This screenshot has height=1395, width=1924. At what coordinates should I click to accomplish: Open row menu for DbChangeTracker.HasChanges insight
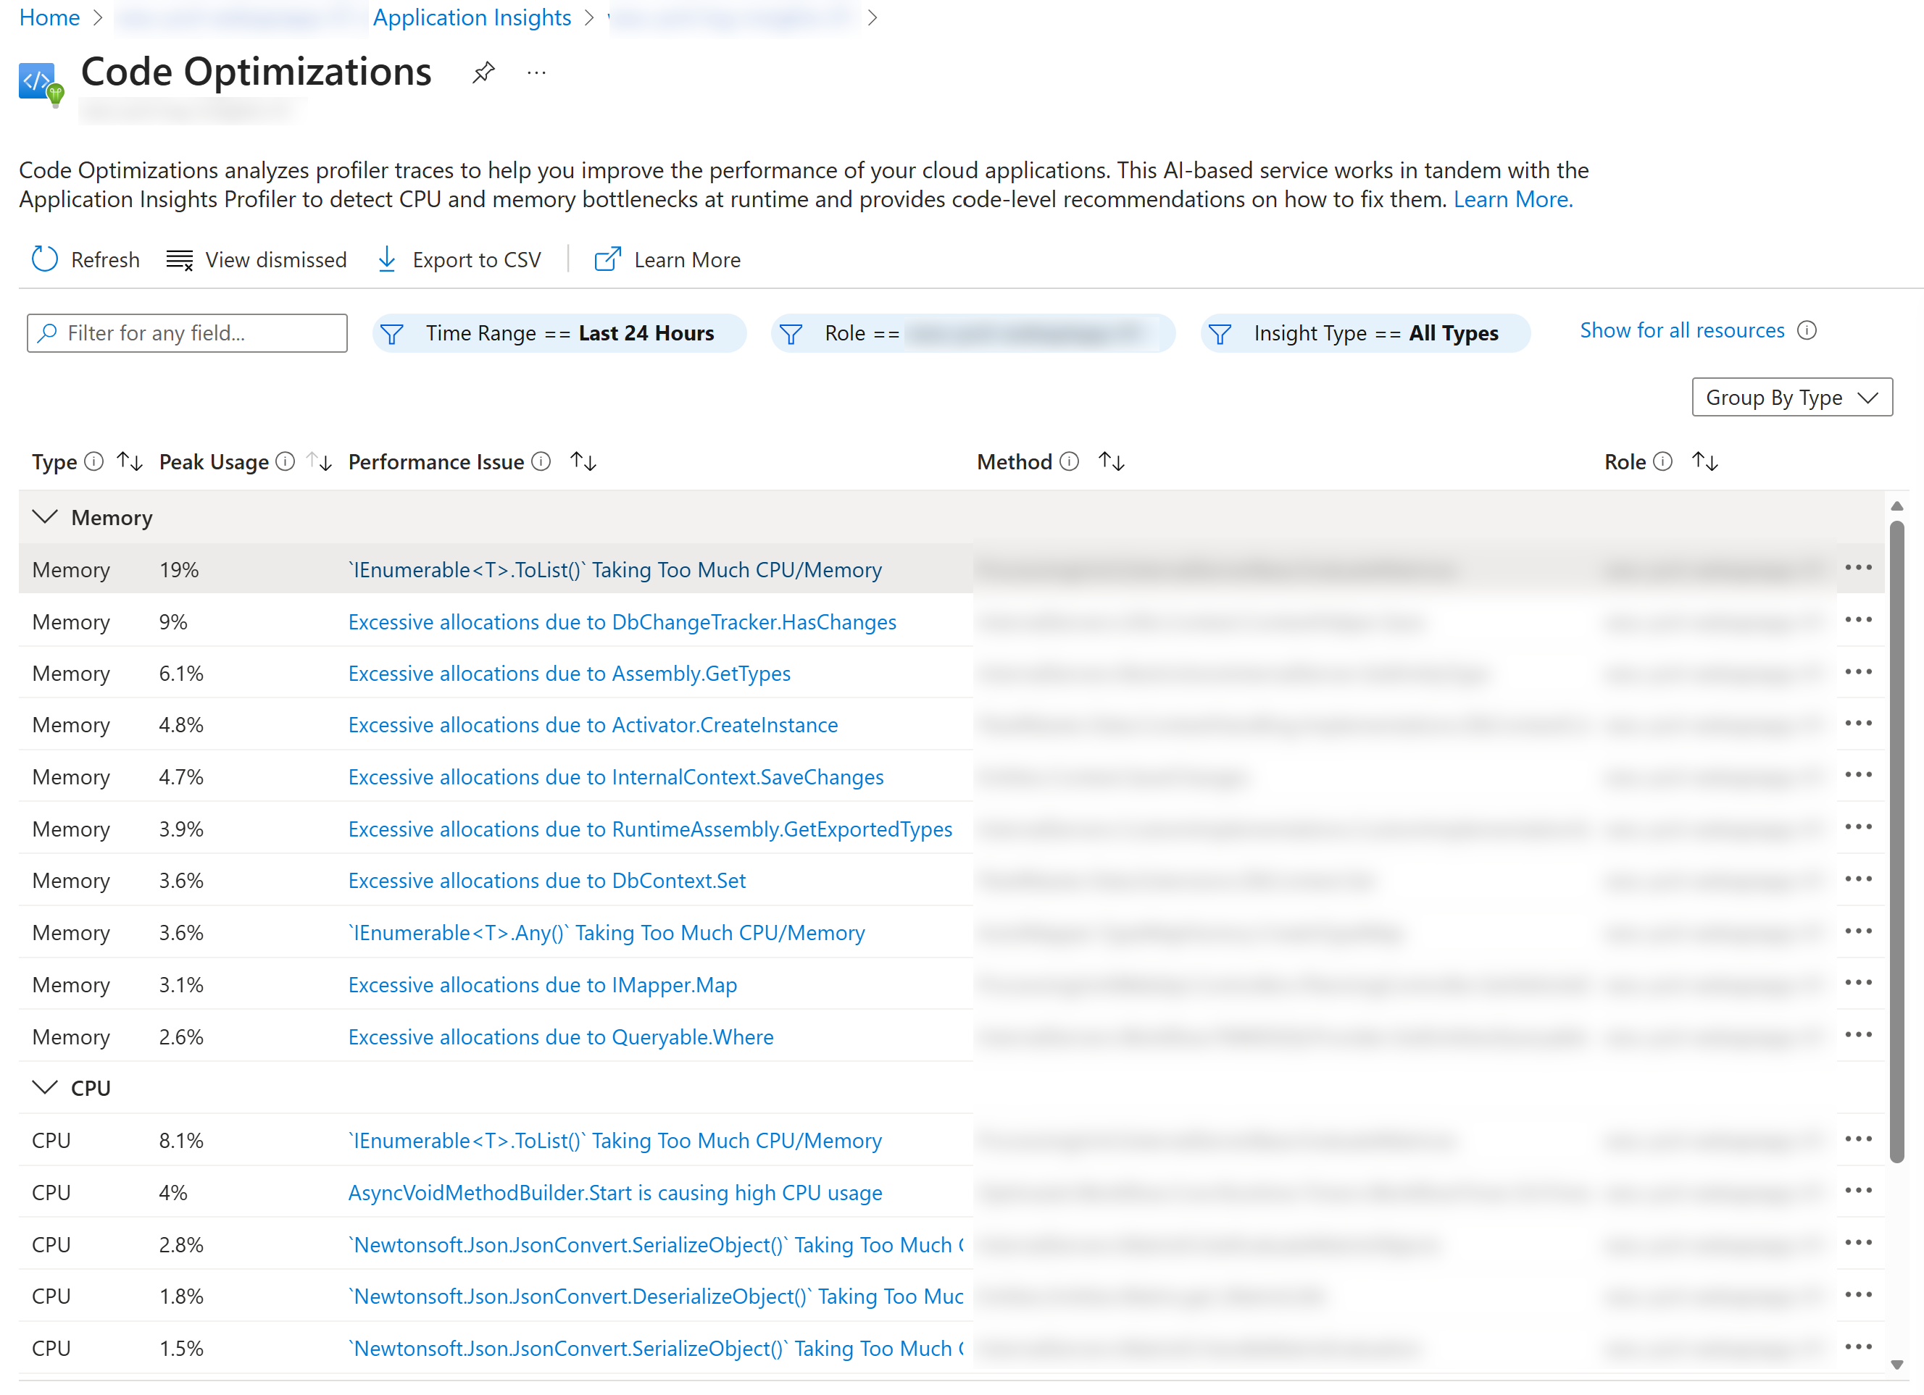[1858, 620]
